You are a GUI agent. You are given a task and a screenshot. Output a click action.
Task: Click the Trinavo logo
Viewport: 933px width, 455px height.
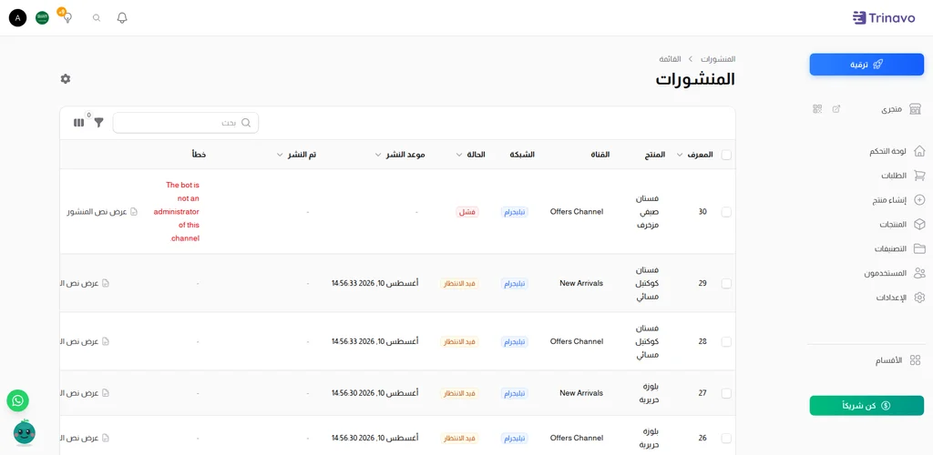point(883,18)
